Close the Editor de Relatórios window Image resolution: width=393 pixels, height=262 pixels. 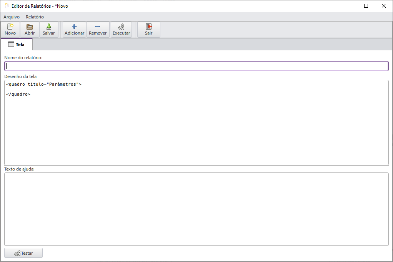click(x=383, y=6)
